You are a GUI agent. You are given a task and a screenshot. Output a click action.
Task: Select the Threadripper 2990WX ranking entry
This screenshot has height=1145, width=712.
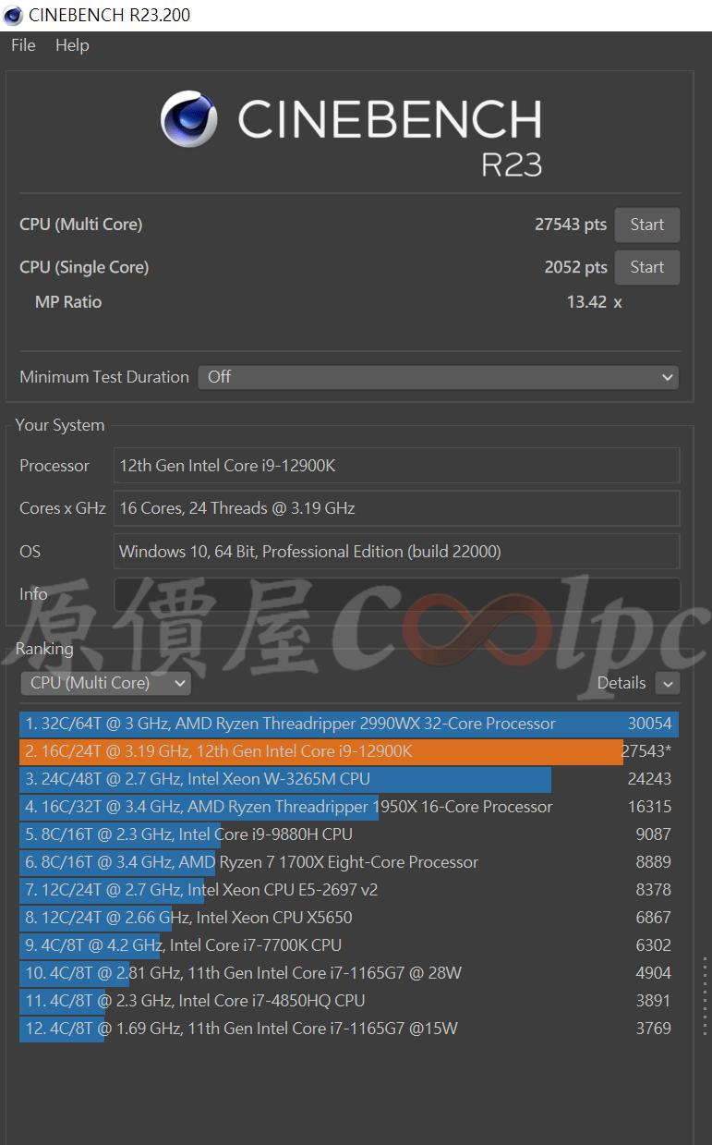(x=349, y=724)
